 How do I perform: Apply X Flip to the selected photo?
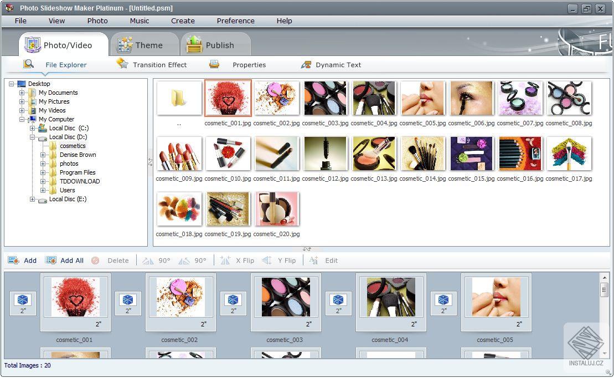pyautogui.click(x=236, y=260)
